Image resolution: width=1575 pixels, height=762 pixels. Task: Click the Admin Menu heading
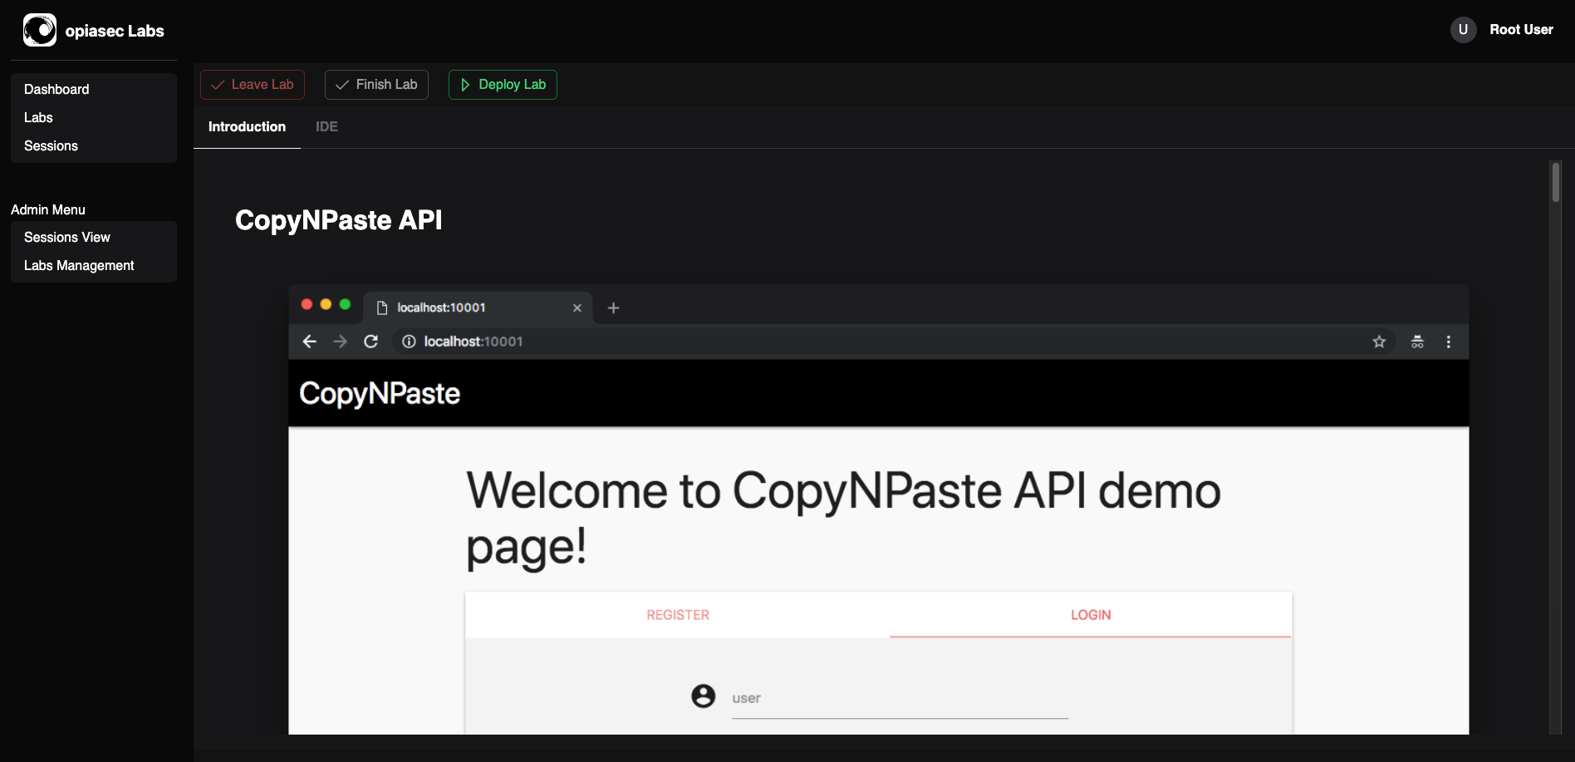[48, 209]
